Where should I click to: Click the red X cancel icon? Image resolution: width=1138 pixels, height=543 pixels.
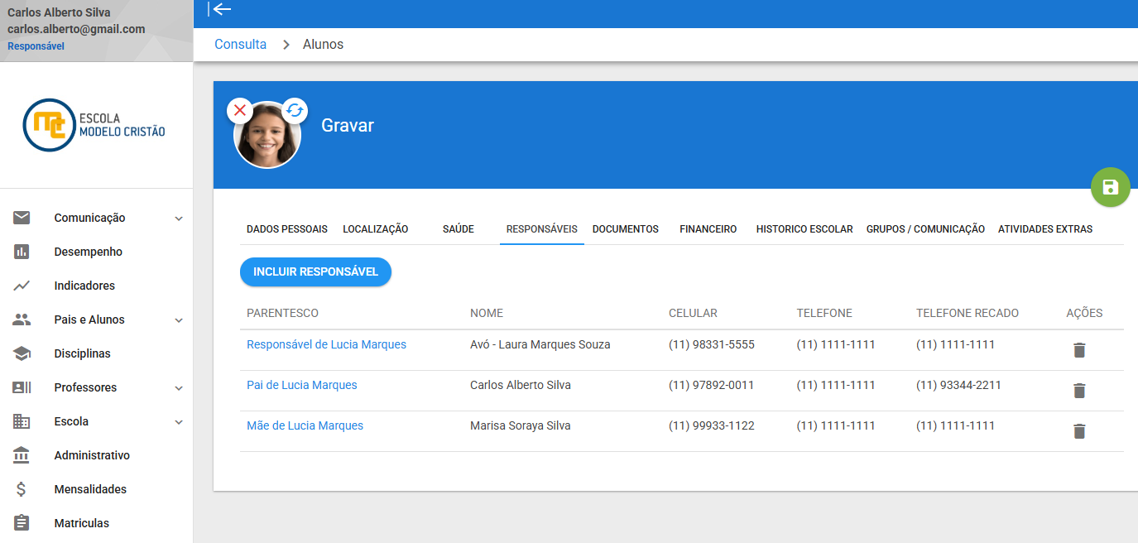click(x=239, y=109)
